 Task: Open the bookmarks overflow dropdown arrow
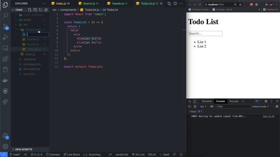pyautogui.click(x=259, y=10)
